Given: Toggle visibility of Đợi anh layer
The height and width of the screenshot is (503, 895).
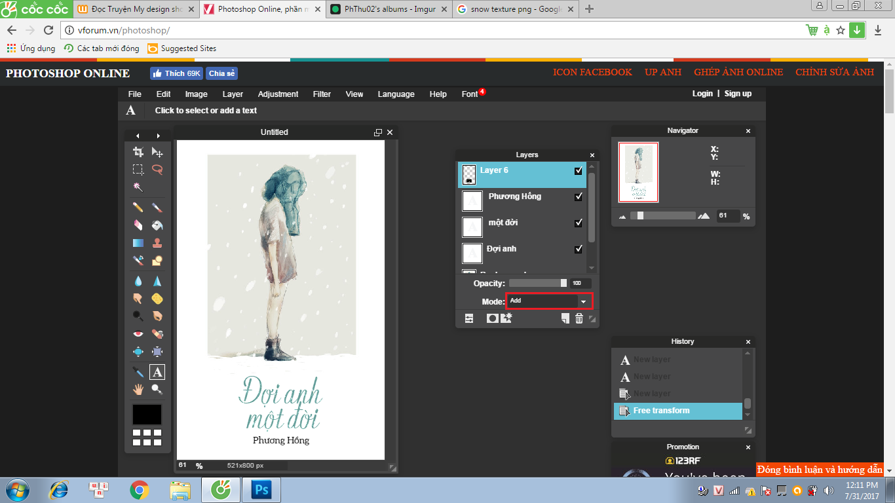Looking at the screenshot, I should 579,250.
